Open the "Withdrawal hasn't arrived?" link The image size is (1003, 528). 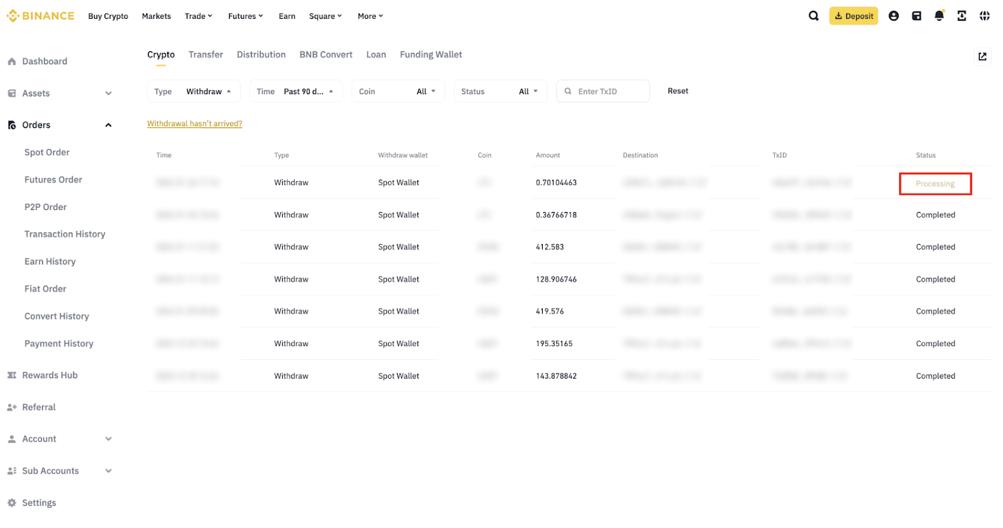[195, 124]
